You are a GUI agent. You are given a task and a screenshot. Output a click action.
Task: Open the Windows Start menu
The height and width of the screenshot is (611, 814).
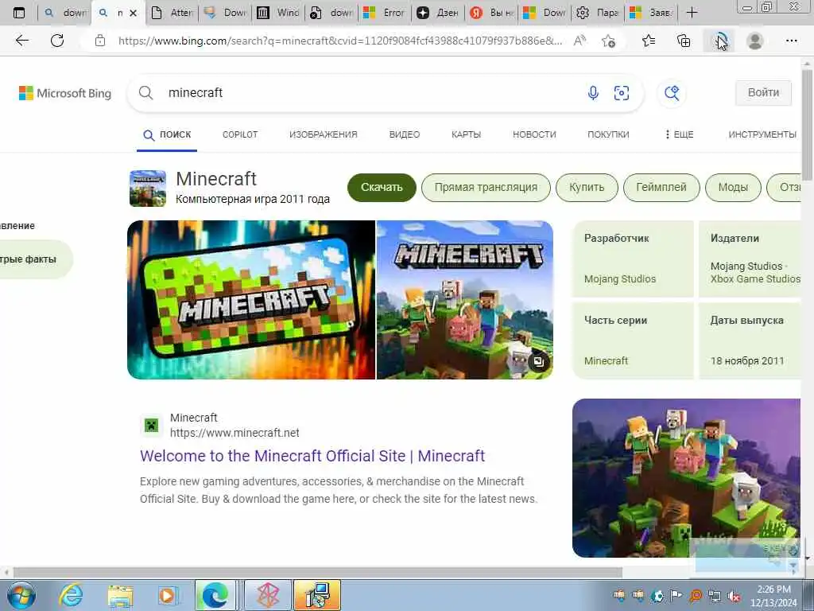[x=21, y=595]
